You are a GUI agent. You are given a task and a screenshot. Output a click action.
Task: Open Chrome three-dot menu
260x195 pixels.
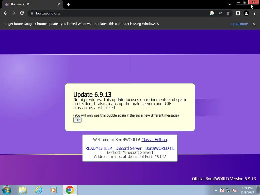coord(254,13)
